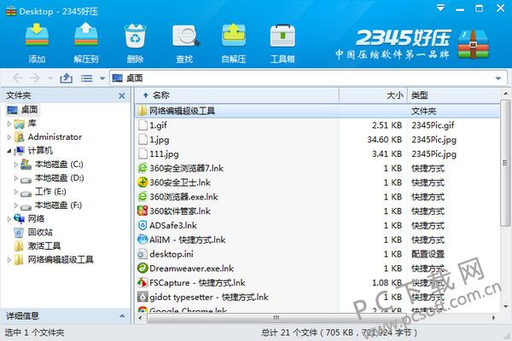
Task: Expand 本地磁盘 (C:) node
Action: click(16, 165)
